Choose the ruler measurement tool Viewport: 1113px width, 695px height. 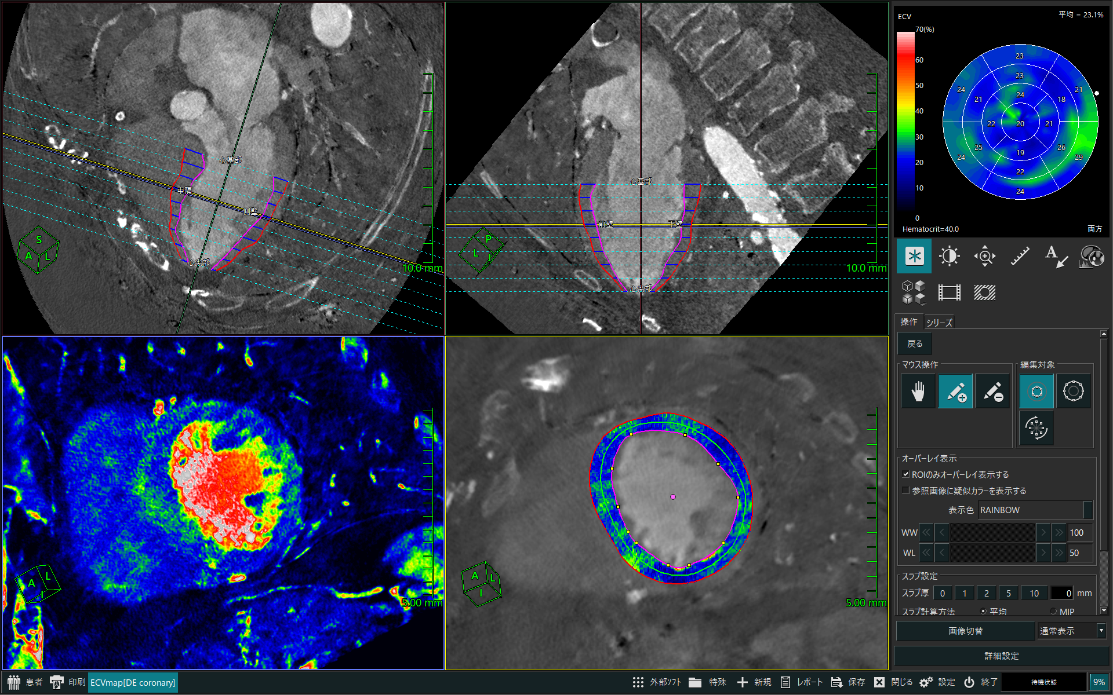coord(1020,256)
